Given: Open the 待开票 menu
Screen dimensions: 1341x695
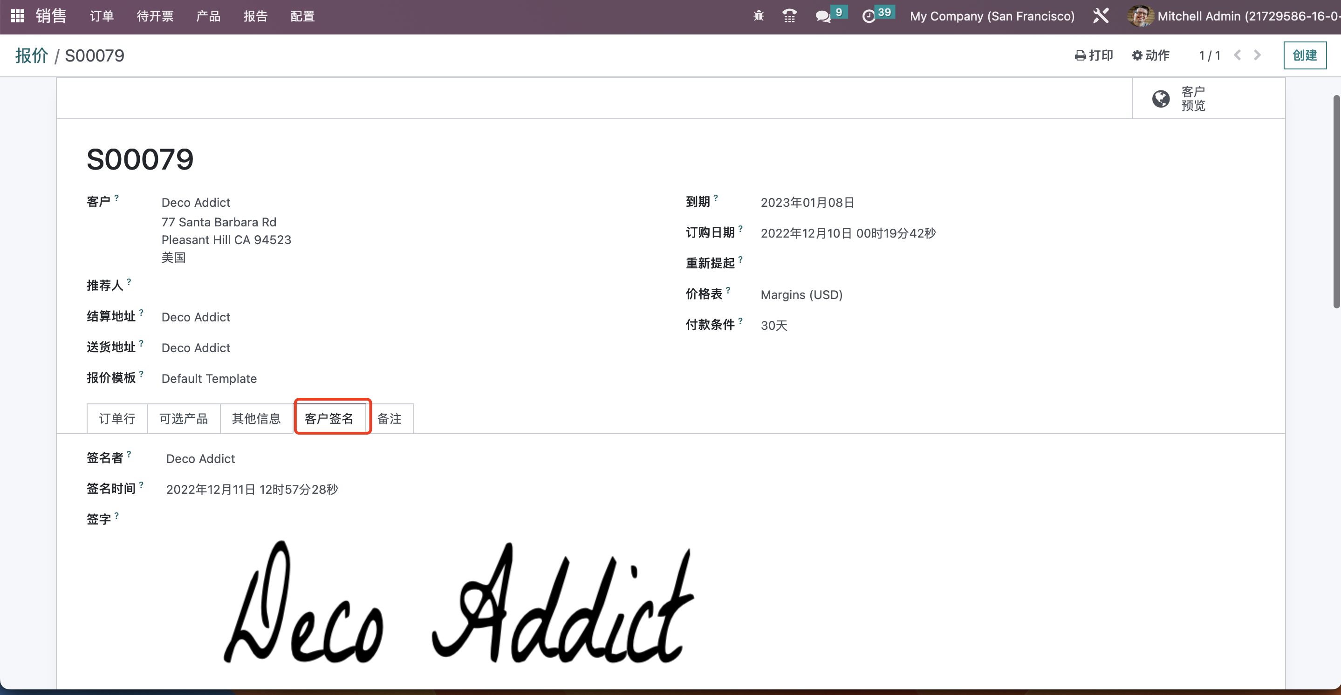Looking at the screenshot, I should pyautogui.click(x=155, y=16).
